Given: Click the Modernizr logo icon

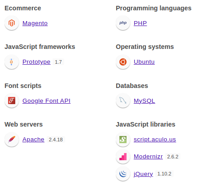Looking at the screenshot, I should pos(123,157).
